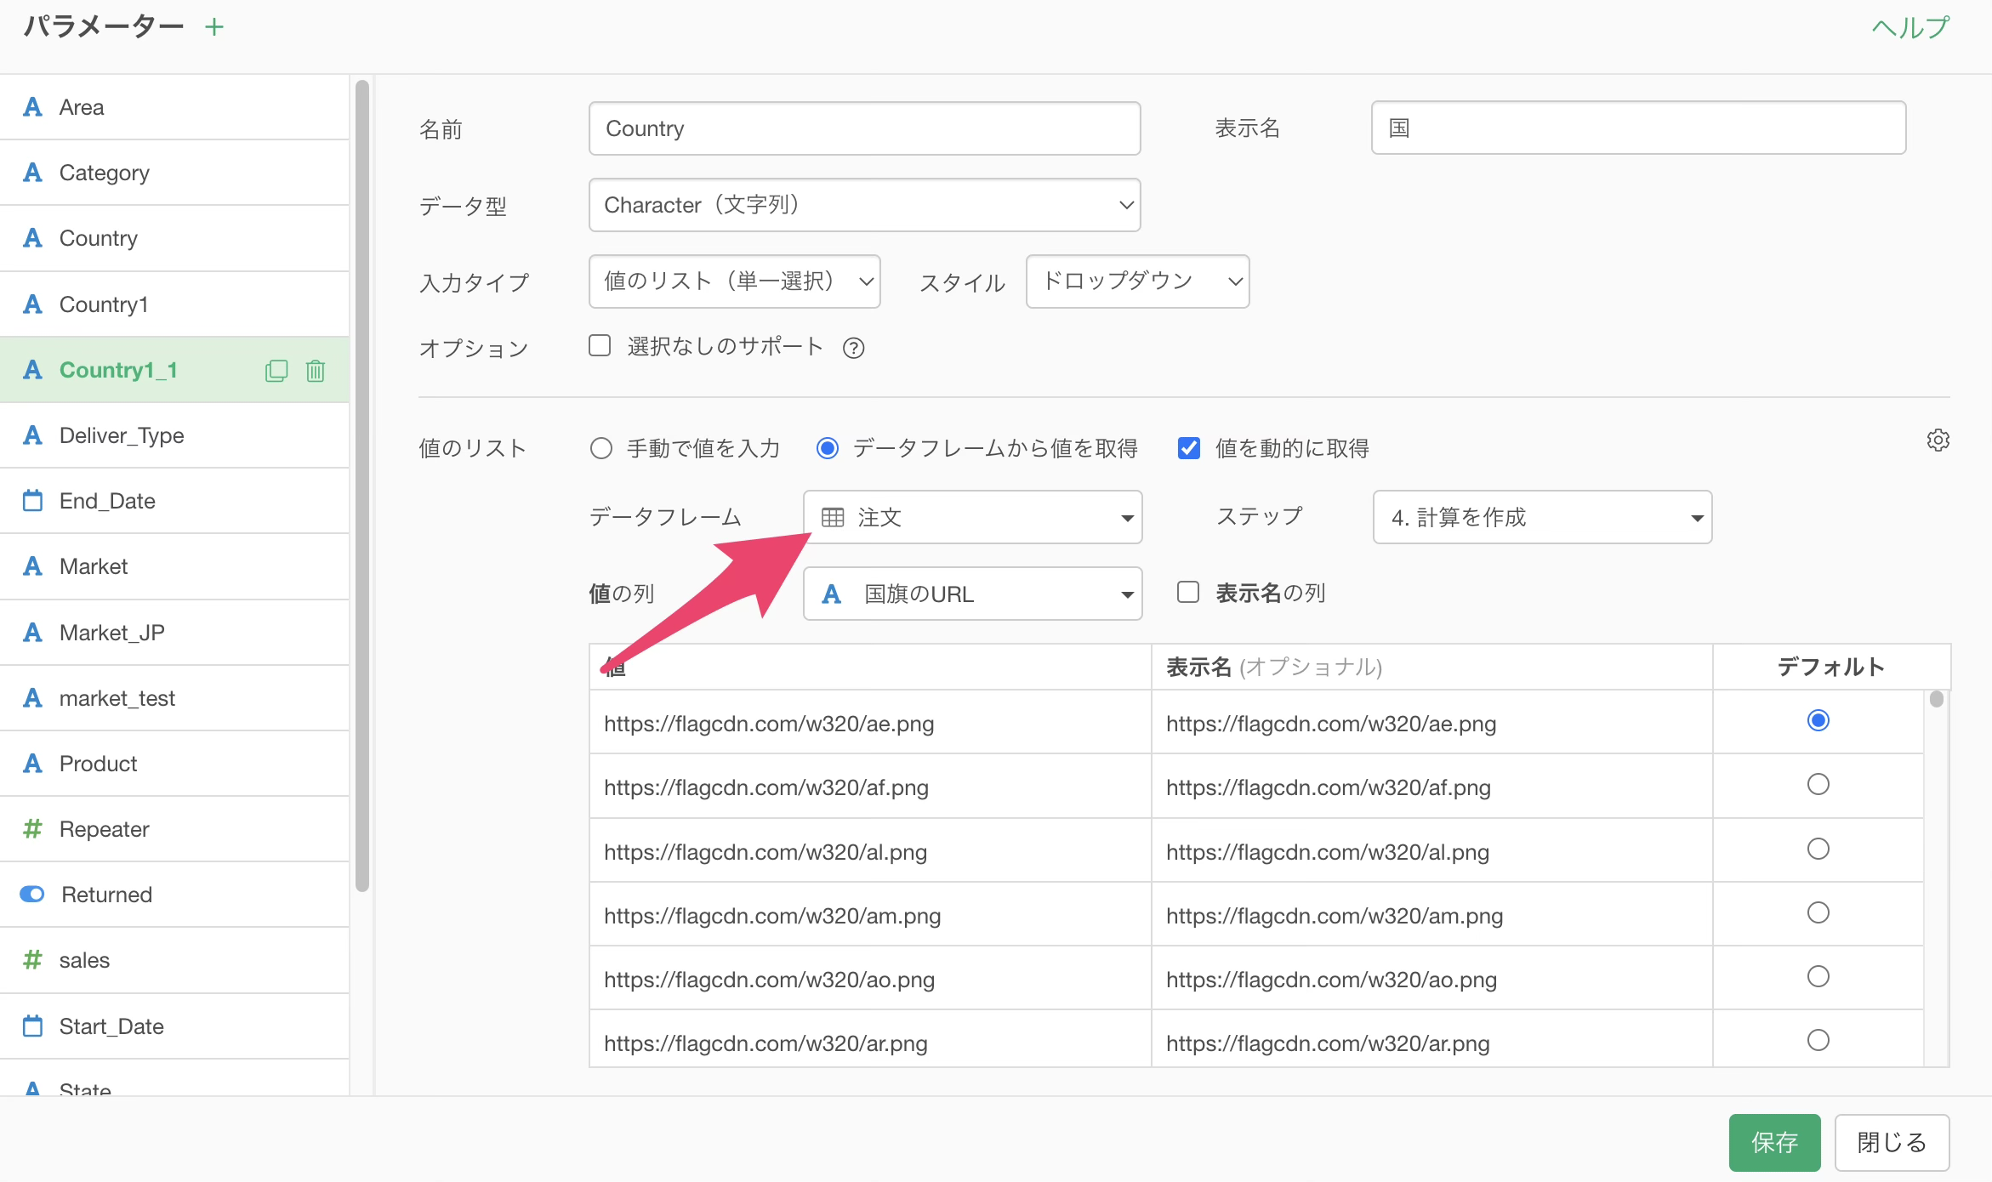
Task: Duplicate the Country1_1 parameter
Action: pyautogui.click(x=276, y=371)
